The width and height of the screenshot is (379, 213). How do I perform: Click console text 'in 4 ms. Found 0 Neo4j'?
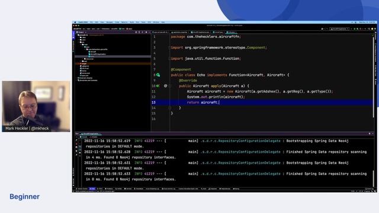click(108, 157)
